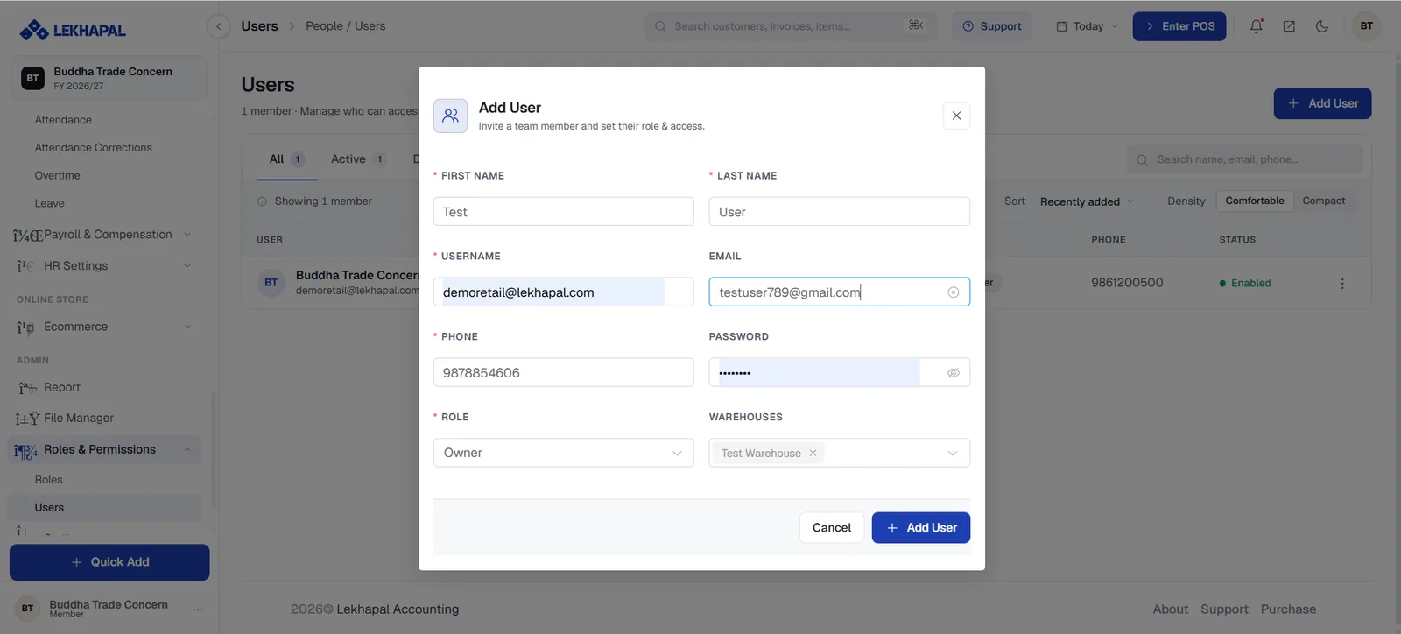Open the Purchase footer link
The height and width of the screenshot is (634, 1401).
pyautogui.click(x=1288, y=609)
